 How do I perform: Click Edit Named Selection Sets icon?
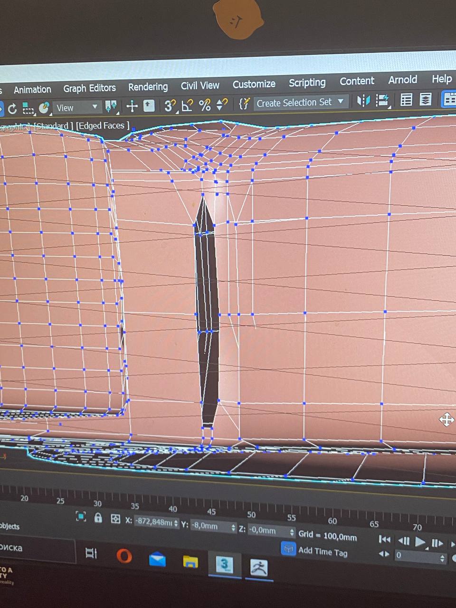tap(244, 104)
